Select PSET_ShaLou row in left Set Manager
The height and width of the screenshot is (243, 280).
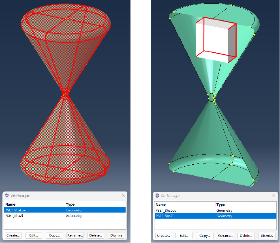pos(65,210)
